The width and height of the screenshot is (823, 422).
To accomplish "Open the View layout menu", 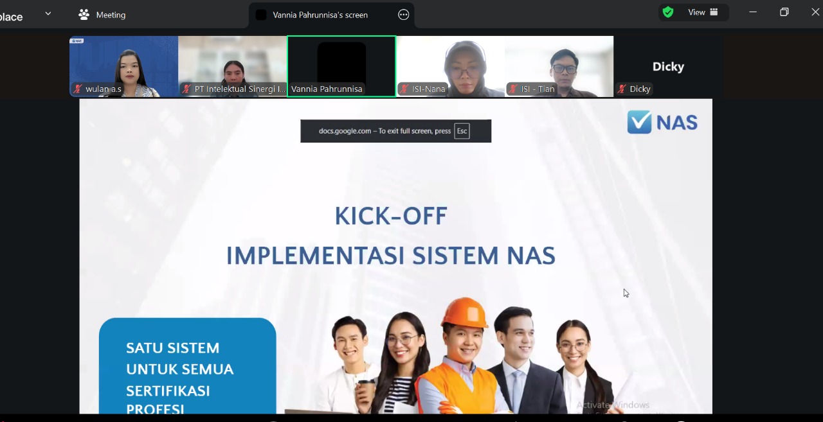I will 703,12.
